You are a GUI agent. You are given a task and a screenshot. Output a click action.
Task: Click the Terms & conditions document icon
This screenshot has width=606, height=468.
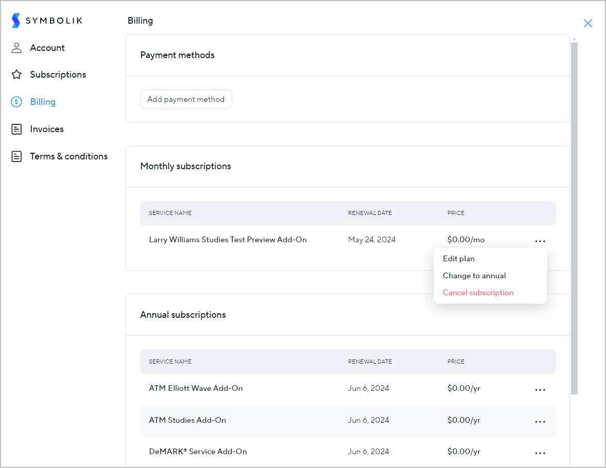tap(16, 156)
